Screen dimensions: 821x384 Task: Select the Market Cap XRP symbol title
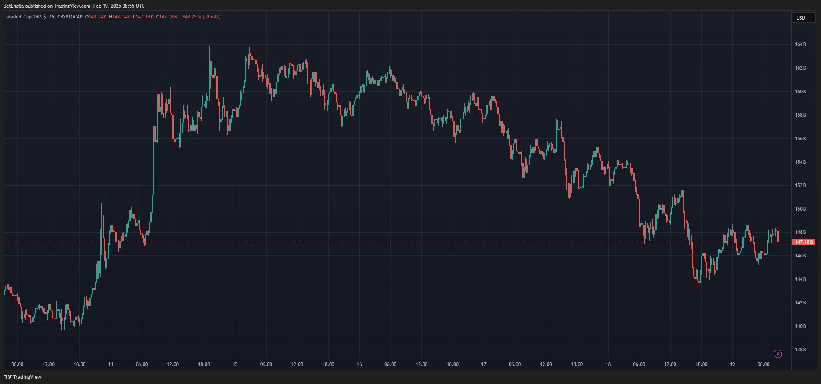pyautogui.click(x=24, y=17)
